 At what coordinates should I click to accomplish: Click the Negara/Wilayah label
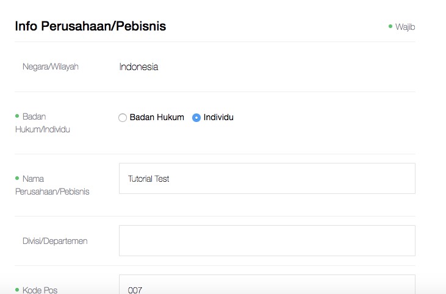(x=51, y=66)
